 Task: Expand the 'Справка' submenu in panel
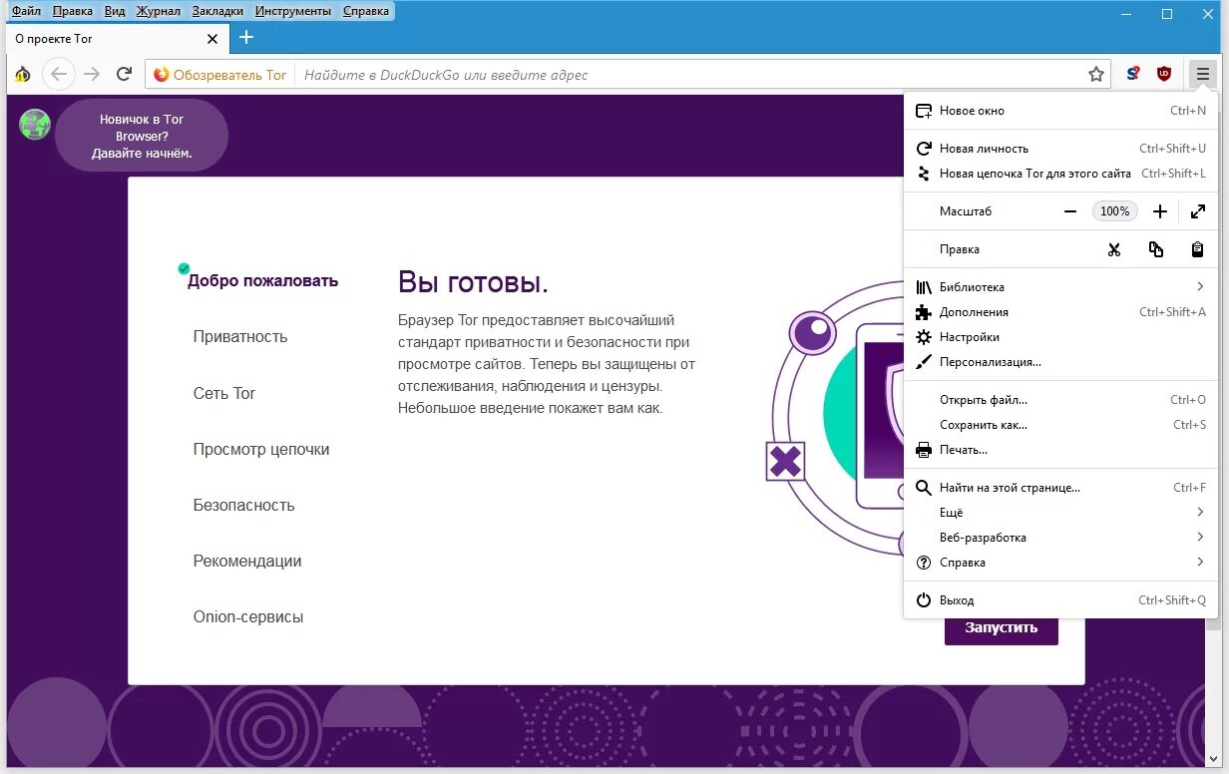(1060, 563)
